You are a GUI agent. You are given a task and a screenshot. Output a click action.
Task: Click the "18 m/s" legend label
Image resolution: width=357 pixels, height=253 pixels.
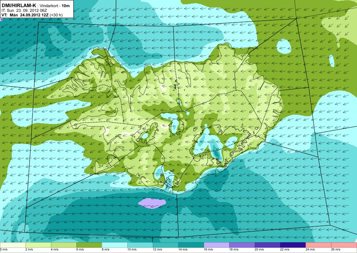pos(234,249)
